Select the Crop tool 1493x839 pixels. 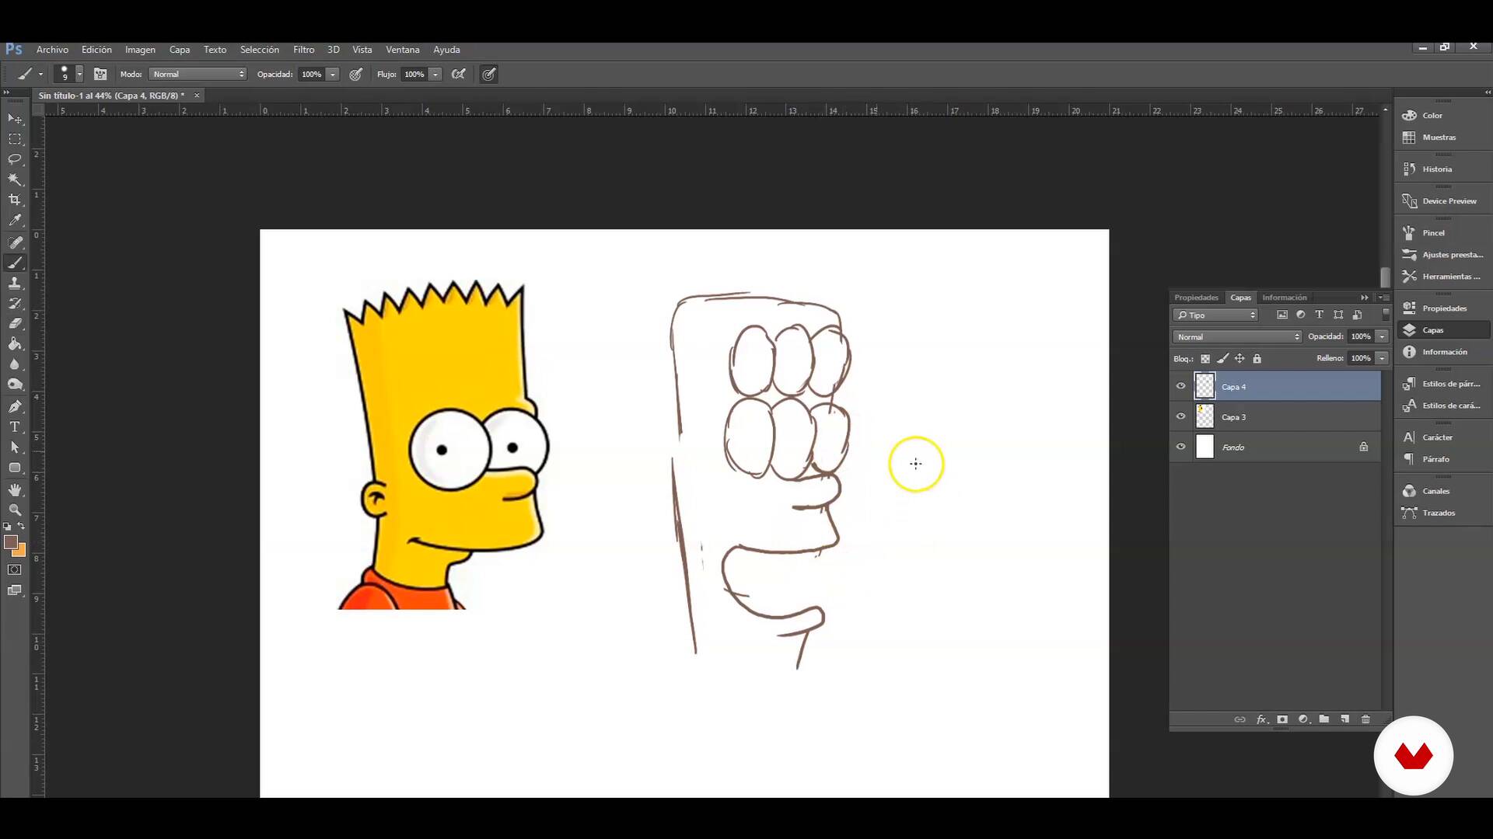pyautogui.click(x=15, y=200)
